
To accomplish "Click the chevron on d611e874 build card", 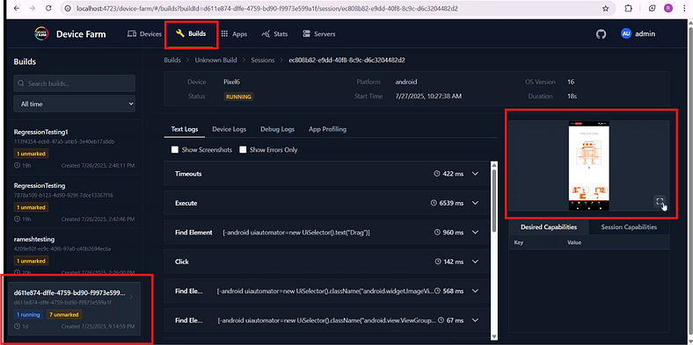I will click(x=131, y=297).
